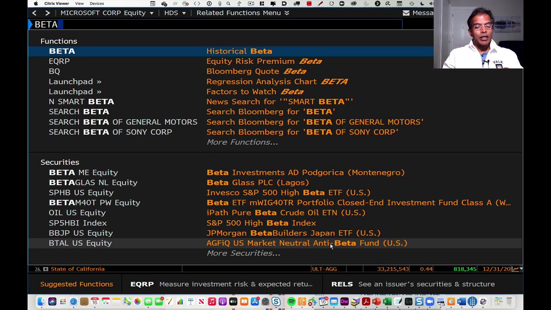Open the View menu
Image resolution: width=551 pixels, height=310 pixels.
79,3
